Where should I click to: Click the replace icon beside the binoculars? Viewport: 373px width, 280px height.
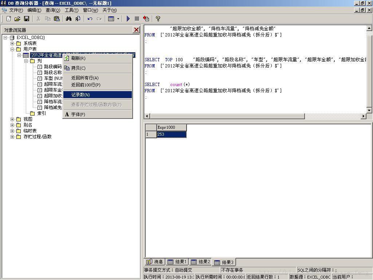(x=78, y=19)
